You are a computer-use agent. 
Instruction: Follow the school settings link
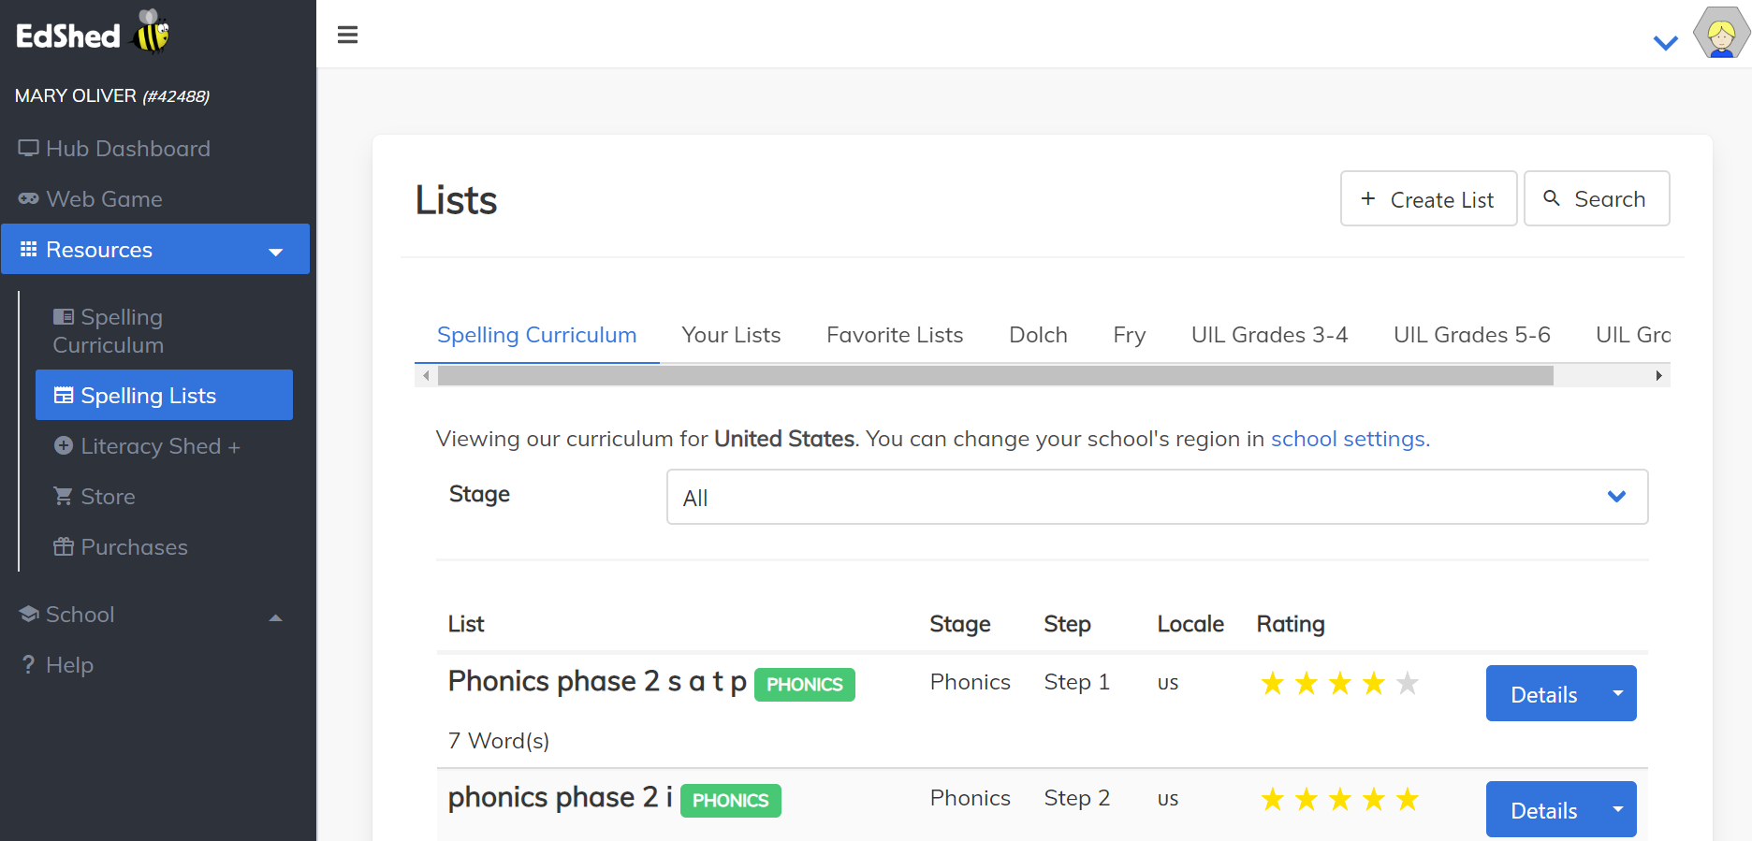pos(1350,439)
